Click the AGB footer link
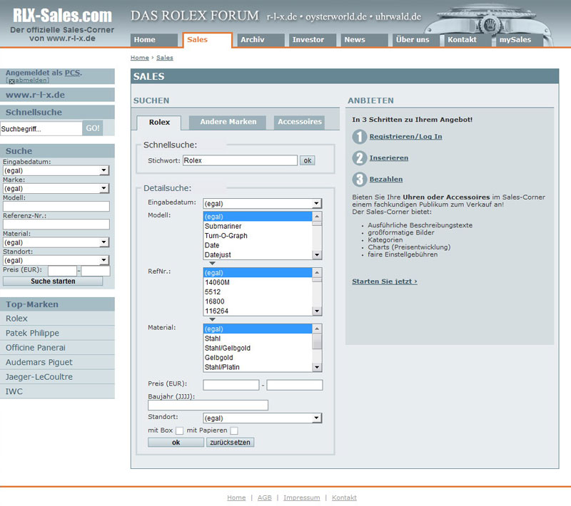This screenshot has height=506, width=571. tap(264, 497)
